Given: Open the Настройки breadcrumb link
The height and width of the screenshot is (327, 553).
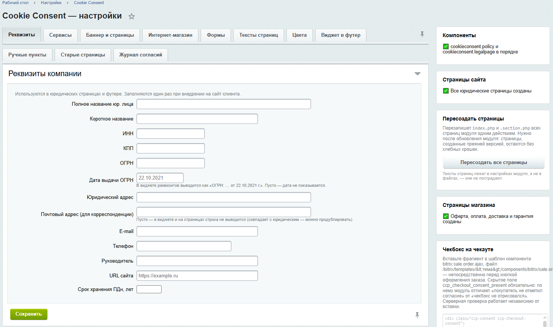Looking at the screenshot, I should (51, 3).
